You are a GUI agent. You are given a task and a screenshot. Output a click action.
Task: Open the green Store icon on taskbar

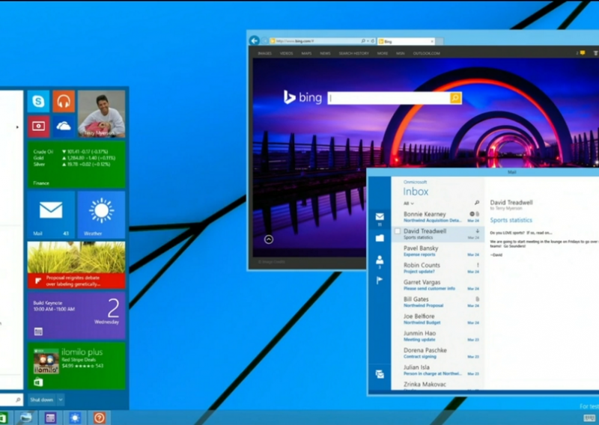pos(3,418)
